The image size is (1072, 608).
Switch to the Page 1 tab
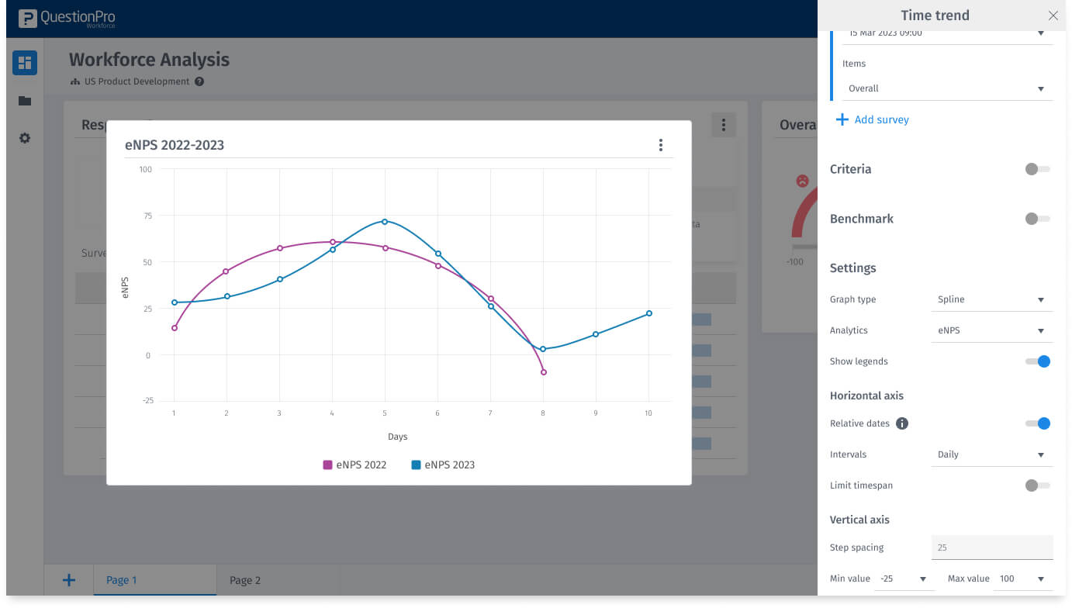point(155,580)
